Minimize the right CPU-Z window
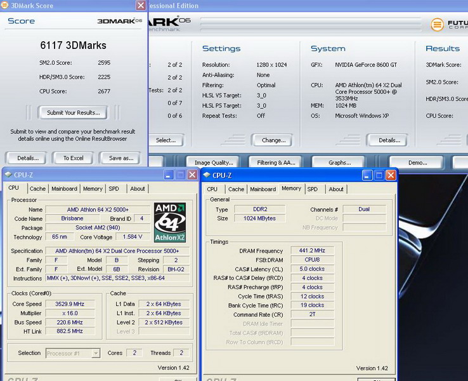The image size is (468, 381). pos(367,175)
